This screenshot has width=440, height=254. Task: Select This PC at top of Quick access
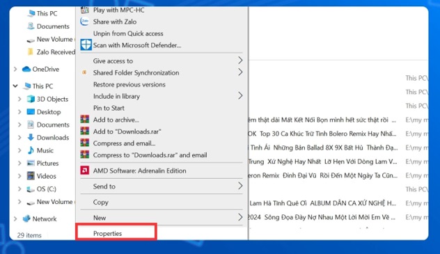click(x=47, y=13)
